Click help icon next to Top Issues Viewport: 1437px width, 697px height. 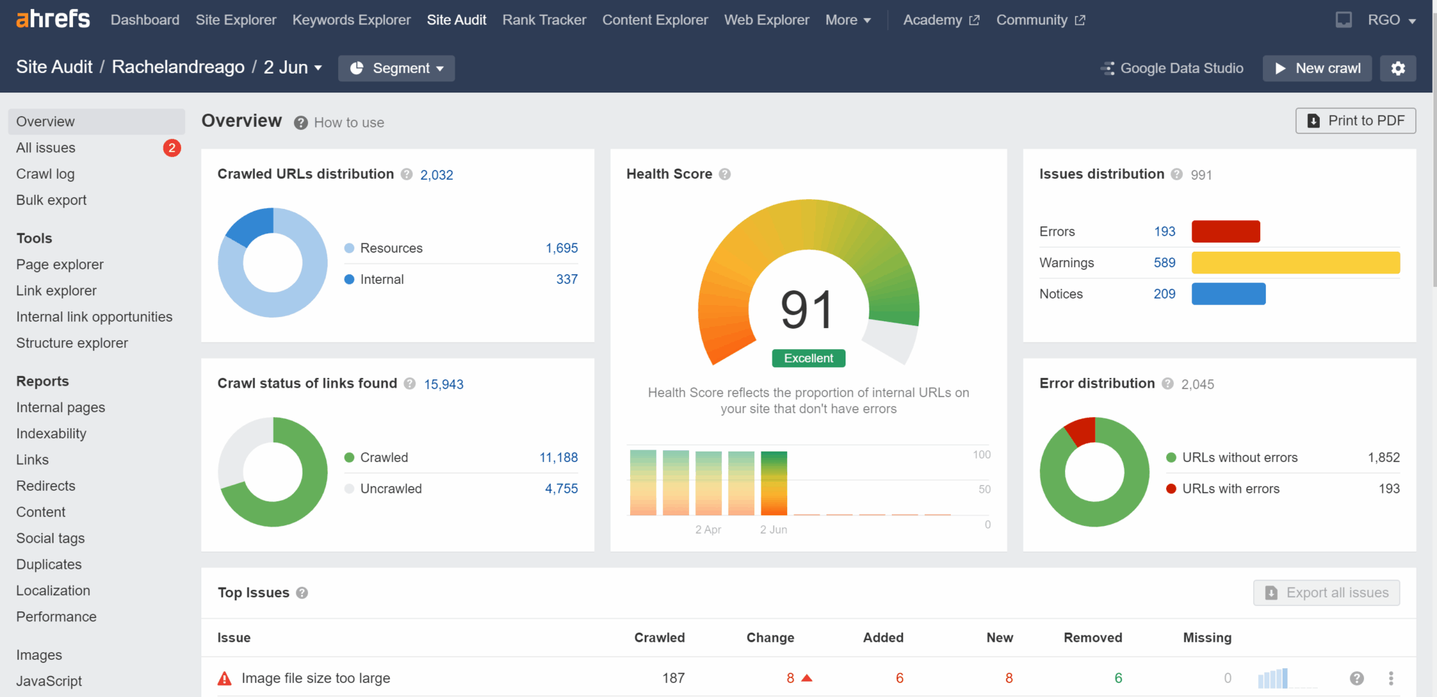click(x=302, y=593)
